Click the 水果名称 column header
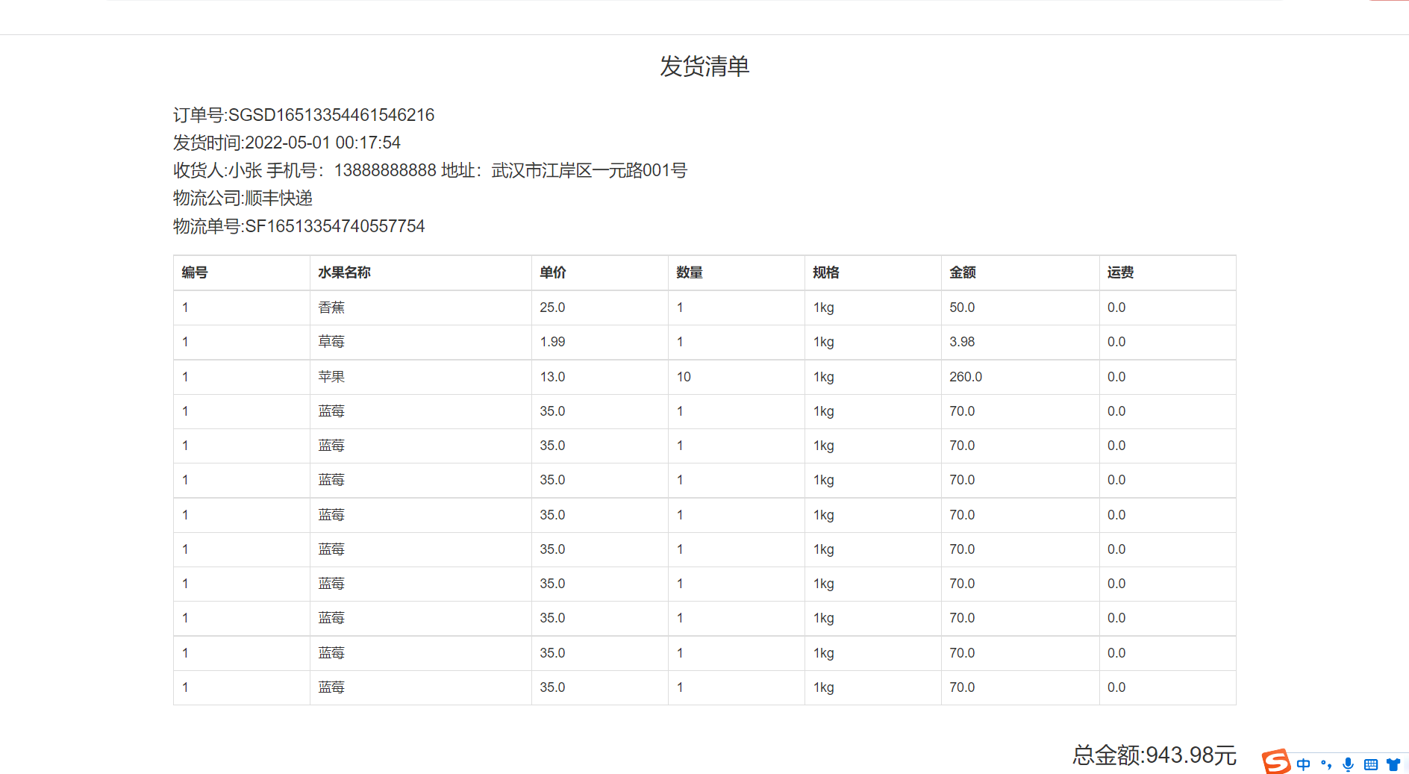The image size is (1409, 774). [x=421, y=273]
